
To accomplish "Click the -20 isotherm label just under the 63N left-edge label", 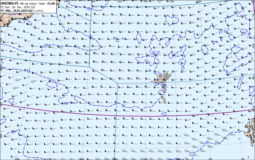I will coord(46,45).
